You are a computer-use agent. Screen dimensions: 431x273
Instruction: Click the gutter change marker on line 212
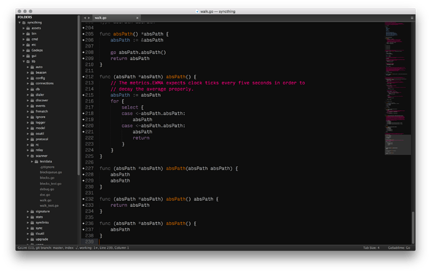[83, 77]
